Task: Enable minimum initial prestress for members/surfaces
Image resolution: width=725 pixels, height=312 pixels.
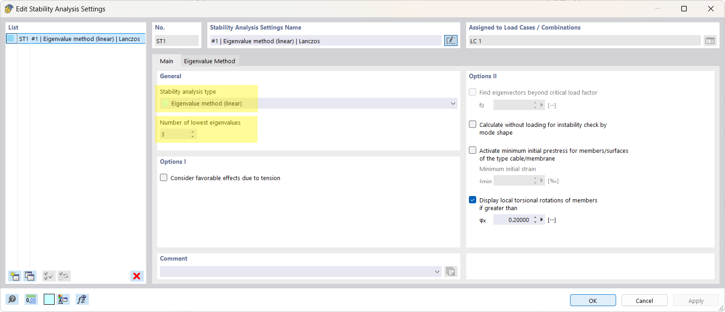Action: [473, 150]
